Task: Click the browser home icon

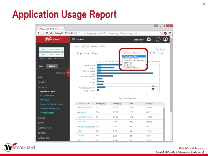Action: [x=51, y=33]
